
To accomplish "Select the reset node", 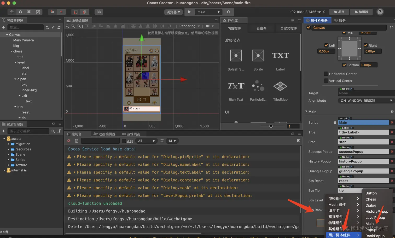I will 25,112.
